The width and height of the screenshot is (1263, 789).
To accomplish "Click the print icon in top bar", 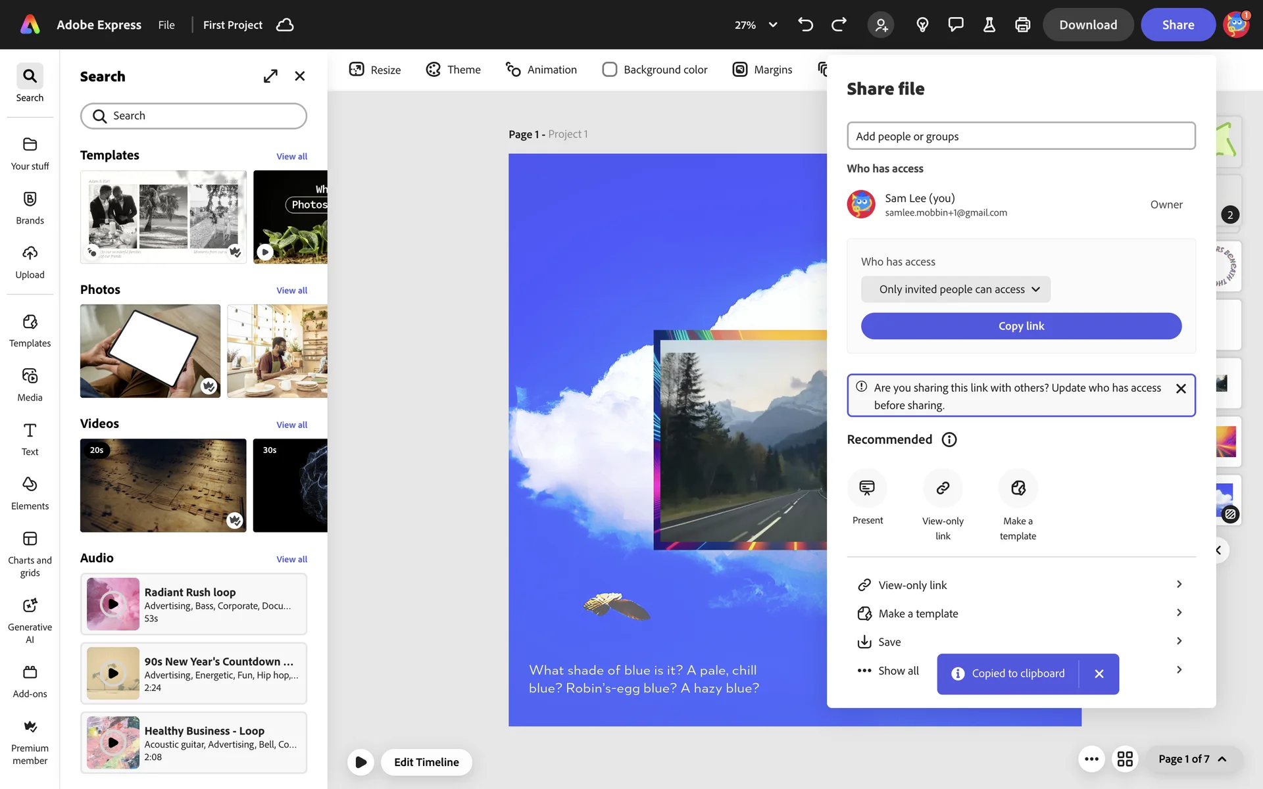I will tap(1022, 25).
